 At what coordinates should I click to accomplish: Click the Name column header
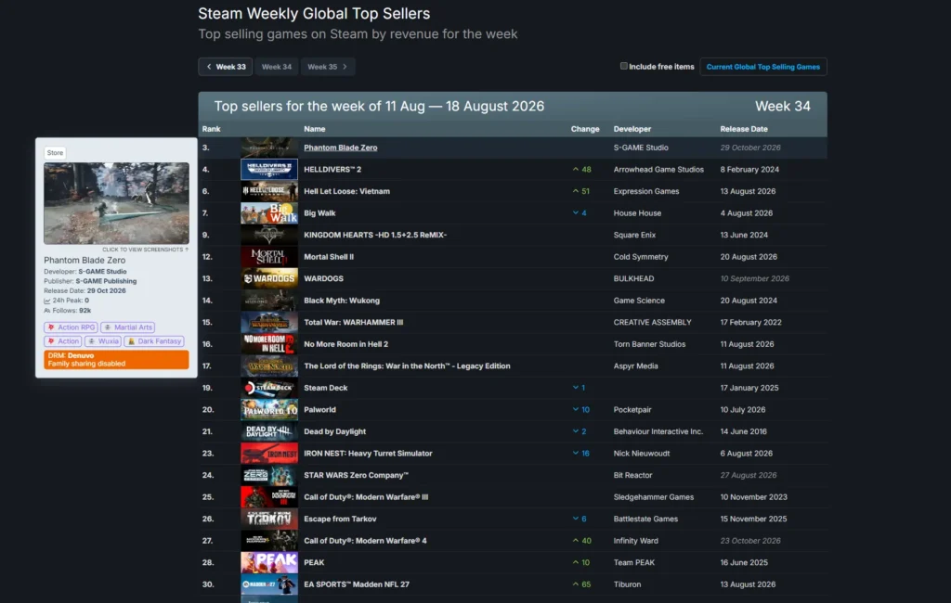pyautogui.click(x=314, y=129)
